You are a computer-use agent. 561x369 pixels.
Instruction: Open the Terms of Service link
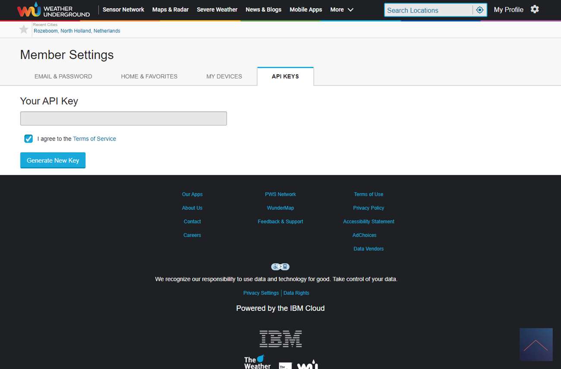tap(94, 139)
